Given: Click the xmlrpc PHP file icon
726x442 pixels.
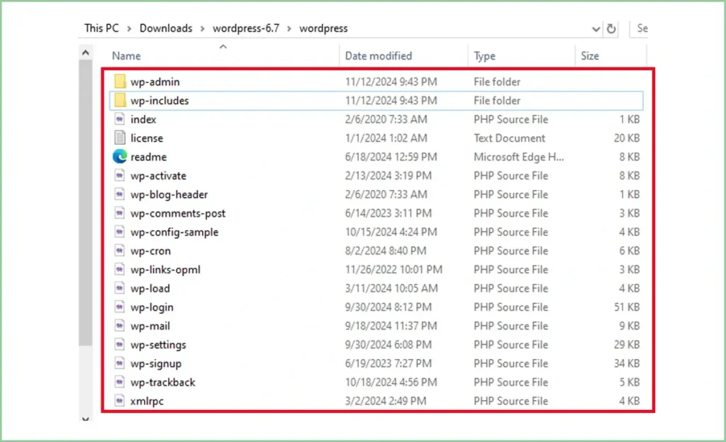Looking at the screenshot, I should [119, 401].
